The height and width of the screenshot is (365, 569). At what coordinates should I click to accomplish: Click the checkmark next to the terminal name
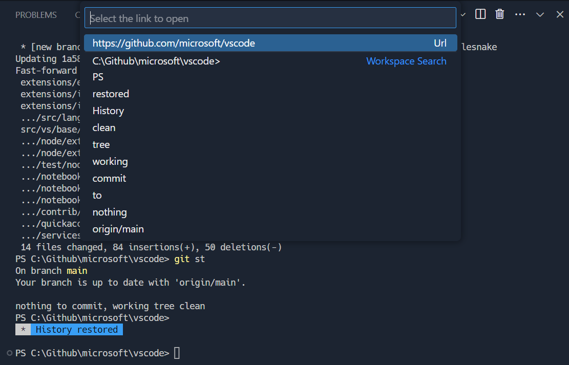coord(462,14)
